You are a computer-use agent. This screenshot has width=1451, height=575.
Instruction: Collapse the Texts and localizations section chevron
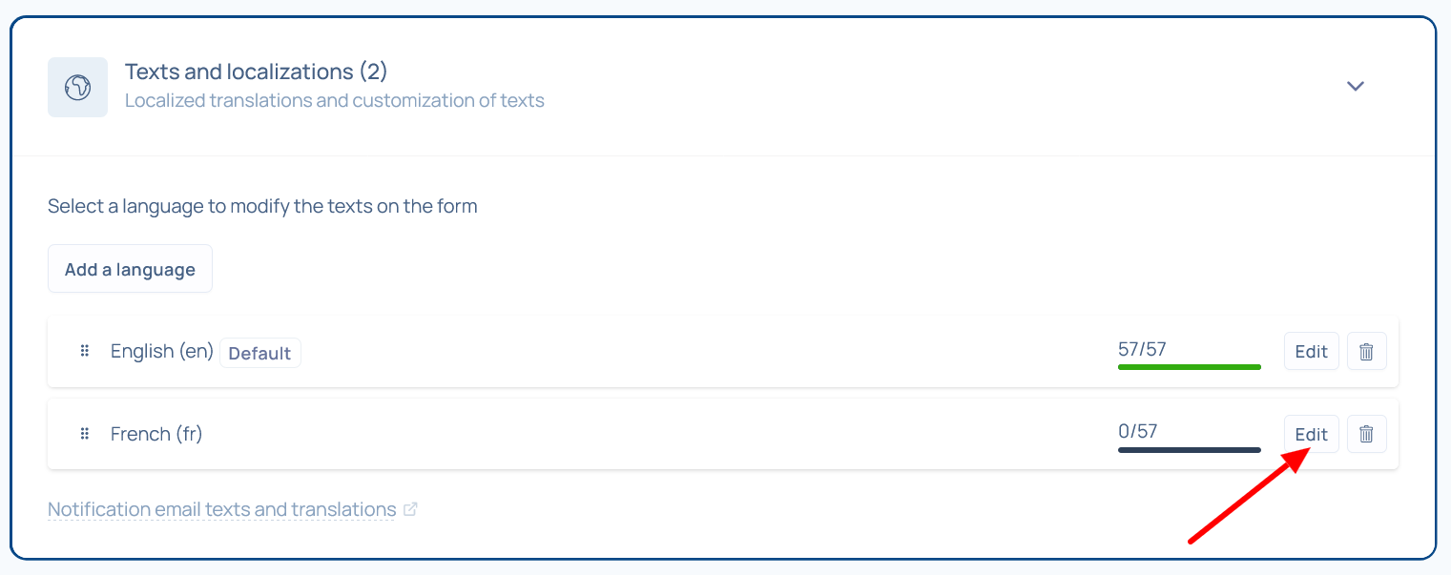click(x=1355, y=86)
